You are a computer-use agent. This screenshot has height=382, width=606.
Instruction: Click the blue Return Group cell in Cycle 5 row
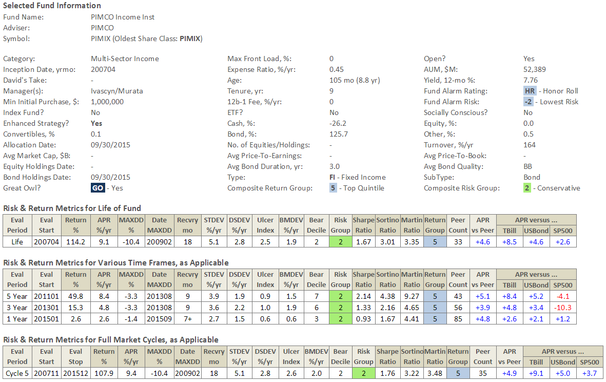(457, 373)
